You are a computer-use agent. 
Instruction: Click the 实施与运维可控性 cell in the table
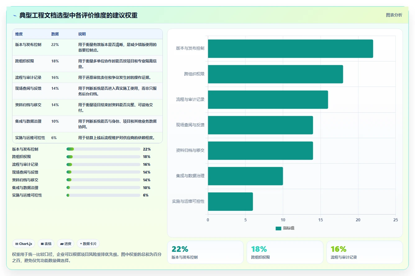pos(30,138)
